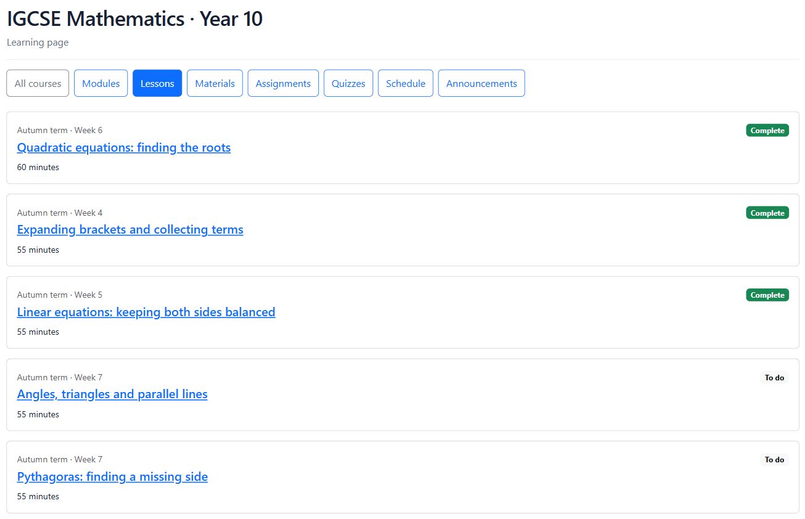This screenshot has height=519, width=805.
Task: Click the To do badge on Pythagoras lesson
Action: coord(774,460)
